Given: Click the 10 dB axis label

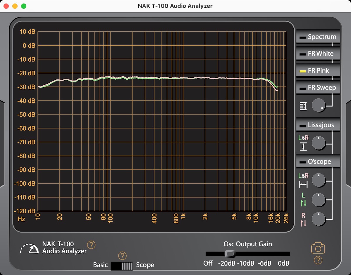Looking at the screenshot, I should (x=27, y=32).
